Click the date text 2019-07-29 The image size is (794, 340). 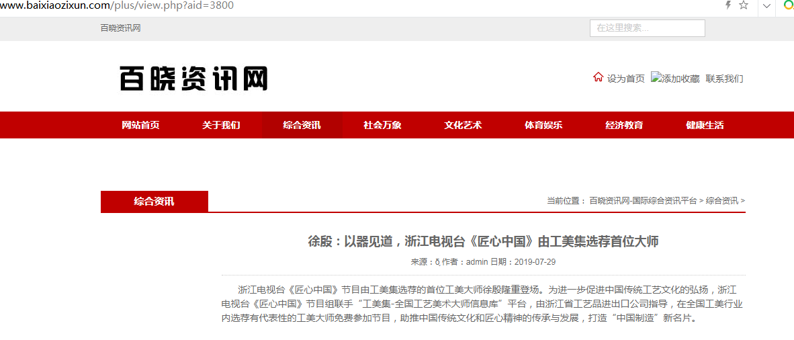point(535,262)
